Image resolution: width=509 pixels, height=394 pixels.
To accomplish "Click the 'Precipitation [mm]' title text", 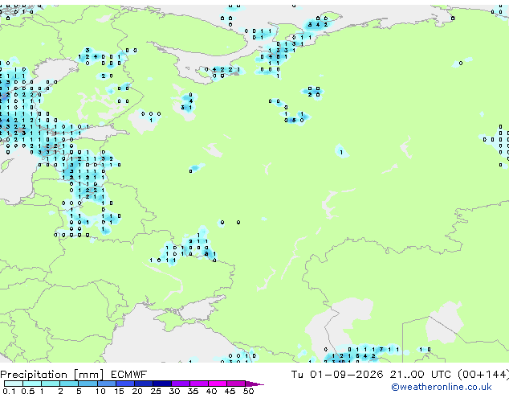I will 52,375.
